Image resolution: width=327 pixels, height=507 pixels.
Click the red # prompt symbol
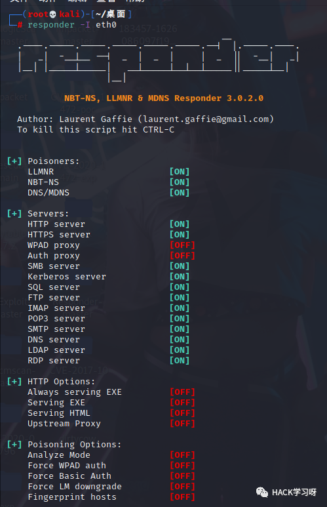20,25
